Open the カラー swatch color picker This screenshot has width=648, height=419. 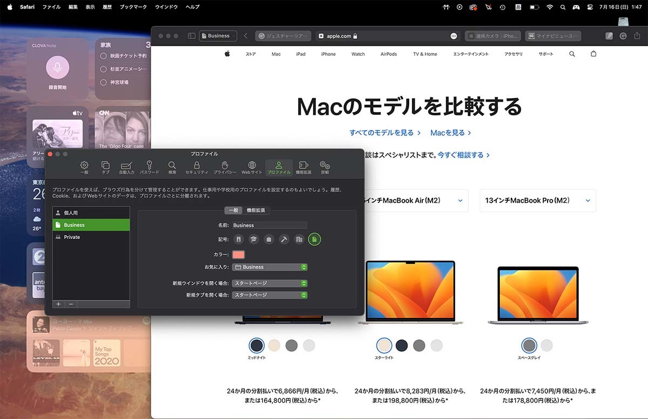tap(238, 255)
